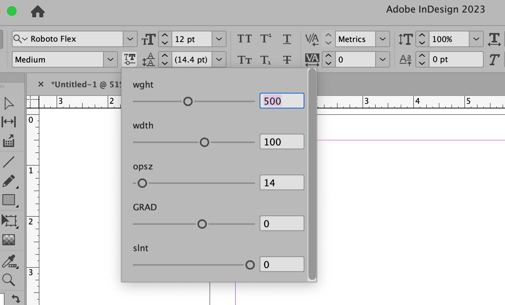
Task: Click the green window zoom button
Action: (12, 11)
